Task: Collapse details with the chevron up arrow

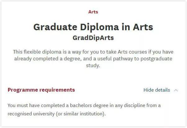Action: [176, 90]
